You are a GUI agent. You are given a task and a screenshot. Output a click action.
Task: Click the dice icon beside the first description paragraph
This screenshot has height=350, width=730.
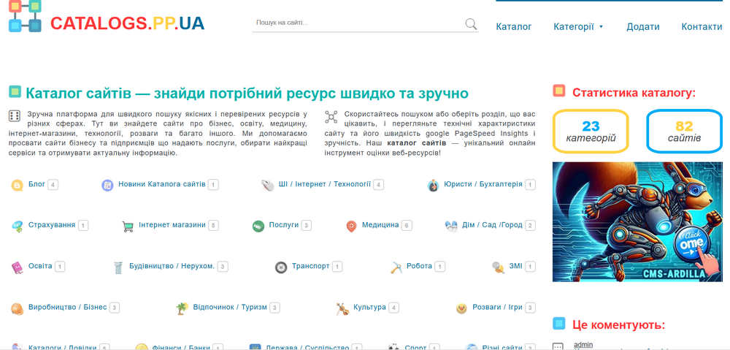point(15,116)
